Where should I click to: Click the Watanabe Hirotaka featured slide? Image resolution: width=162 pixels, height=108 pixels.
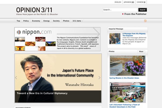pyautogui.click(x=58, y=78)
